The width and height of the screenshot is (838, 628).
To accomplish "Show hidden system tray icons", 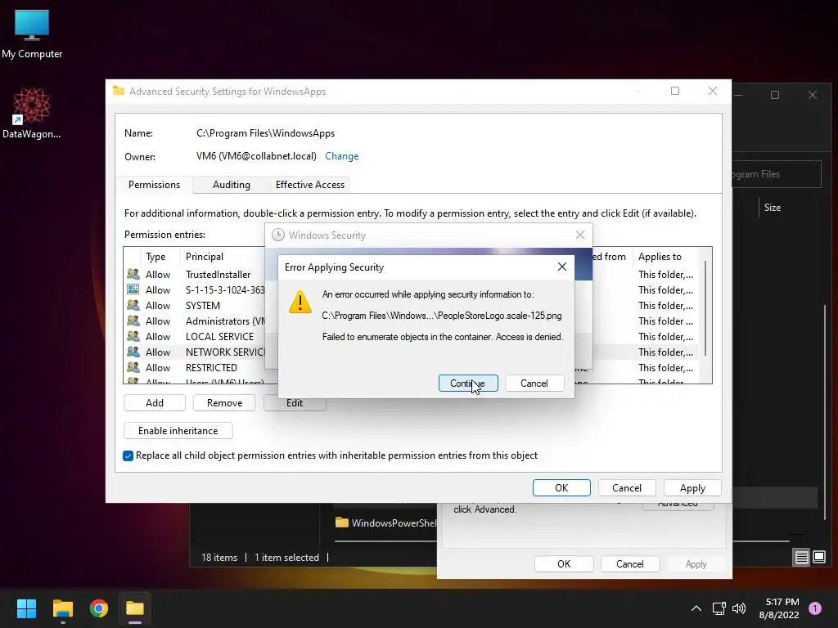I will click(696, 608).
